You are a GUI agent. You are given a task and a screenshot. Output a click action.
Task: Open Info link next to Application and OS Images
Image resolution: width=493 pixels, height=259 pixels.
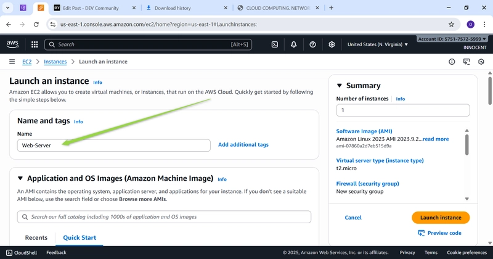[x=222, y=179]
